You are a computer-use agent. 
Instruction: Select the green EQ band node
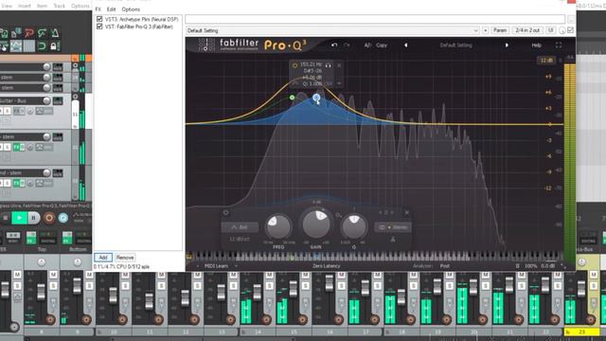tap(293, 98)
